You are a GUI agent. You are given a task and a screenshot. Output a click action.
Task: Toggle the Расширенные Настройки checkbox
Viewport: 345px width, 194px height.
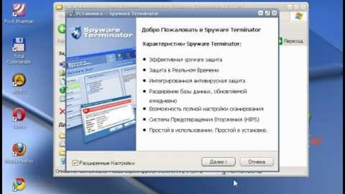(75, 163)
